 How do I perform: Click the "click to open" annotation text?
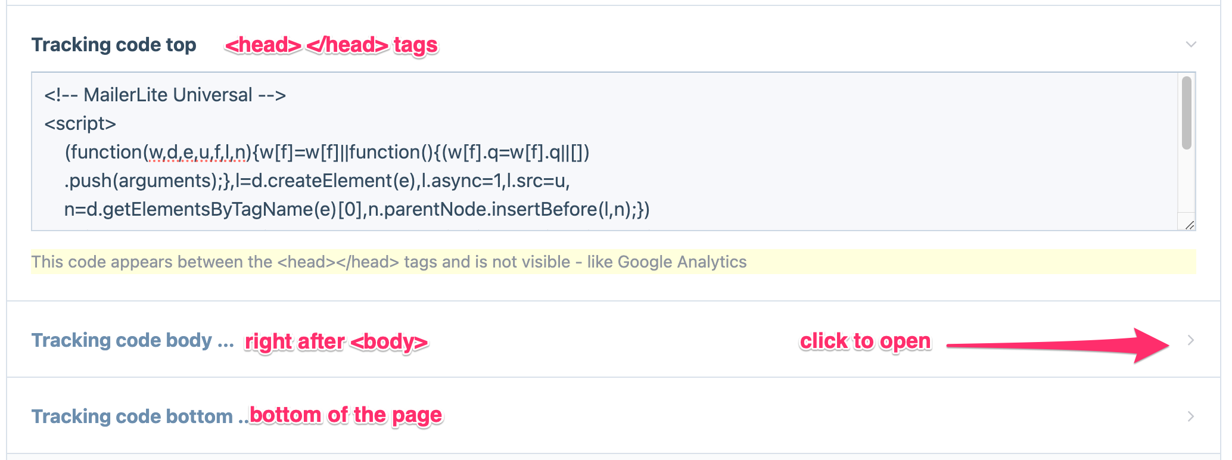865,341
